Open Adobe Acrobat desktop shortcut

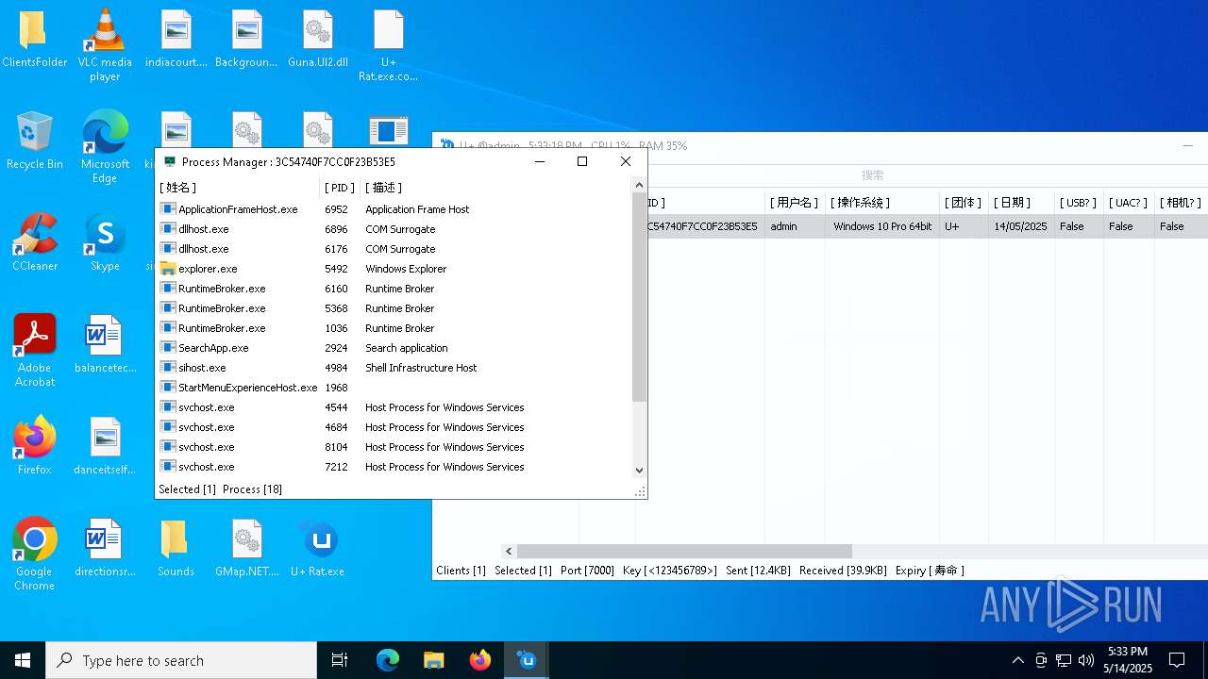pos(35,351)
